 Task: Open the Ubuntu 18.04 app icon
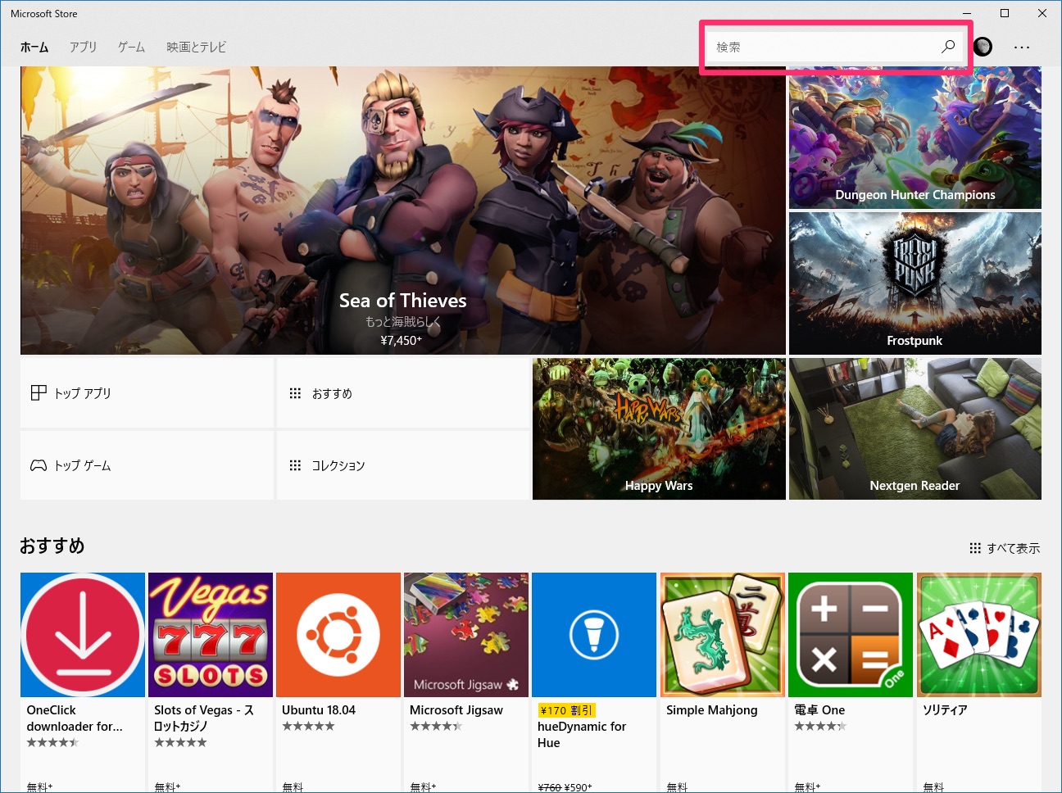point(338,635)
